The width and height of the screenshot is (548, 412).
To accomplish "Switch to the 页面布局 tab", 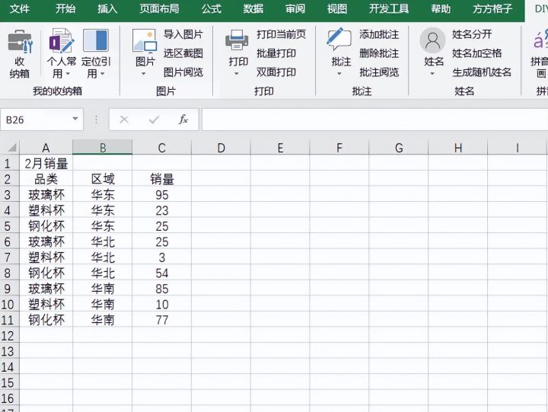I will coord(159,8).
